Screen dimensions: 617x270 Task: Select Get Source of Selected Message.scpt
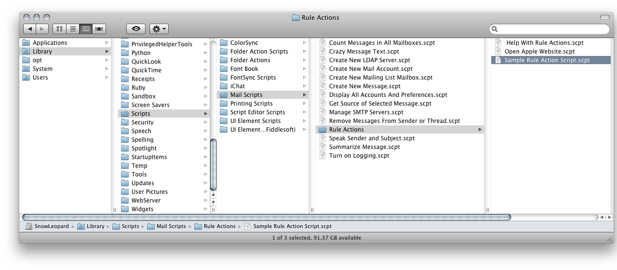pos(380,104)
